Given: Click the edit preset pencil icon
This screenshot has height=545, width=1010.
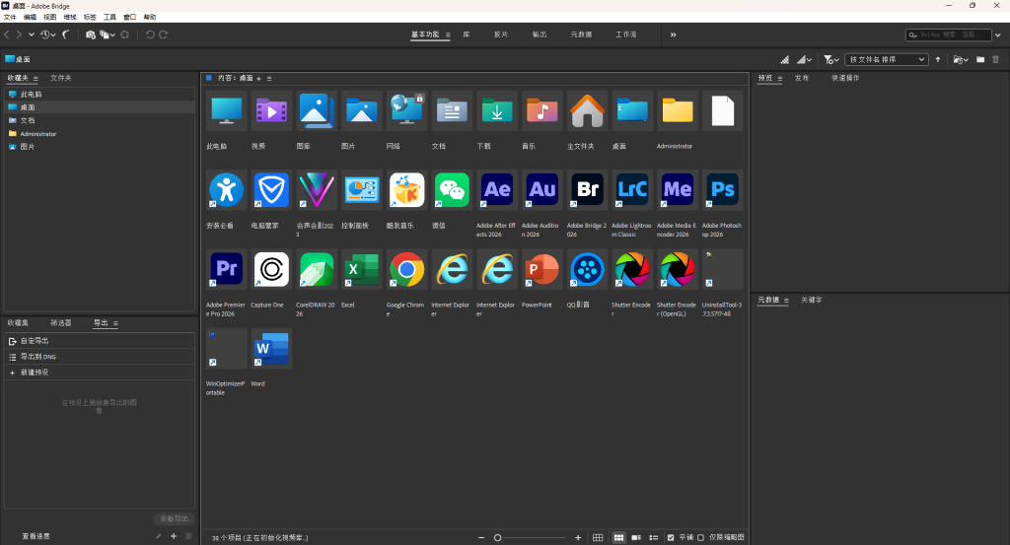Looking at the screenshot, I should click(x=159, y=536).
